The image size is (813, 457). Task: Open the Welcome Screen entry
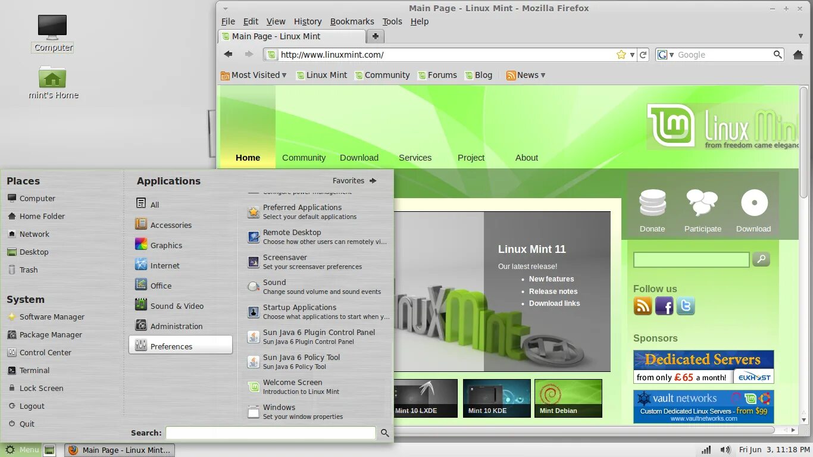pyautogui.click(x=318, y=387)
